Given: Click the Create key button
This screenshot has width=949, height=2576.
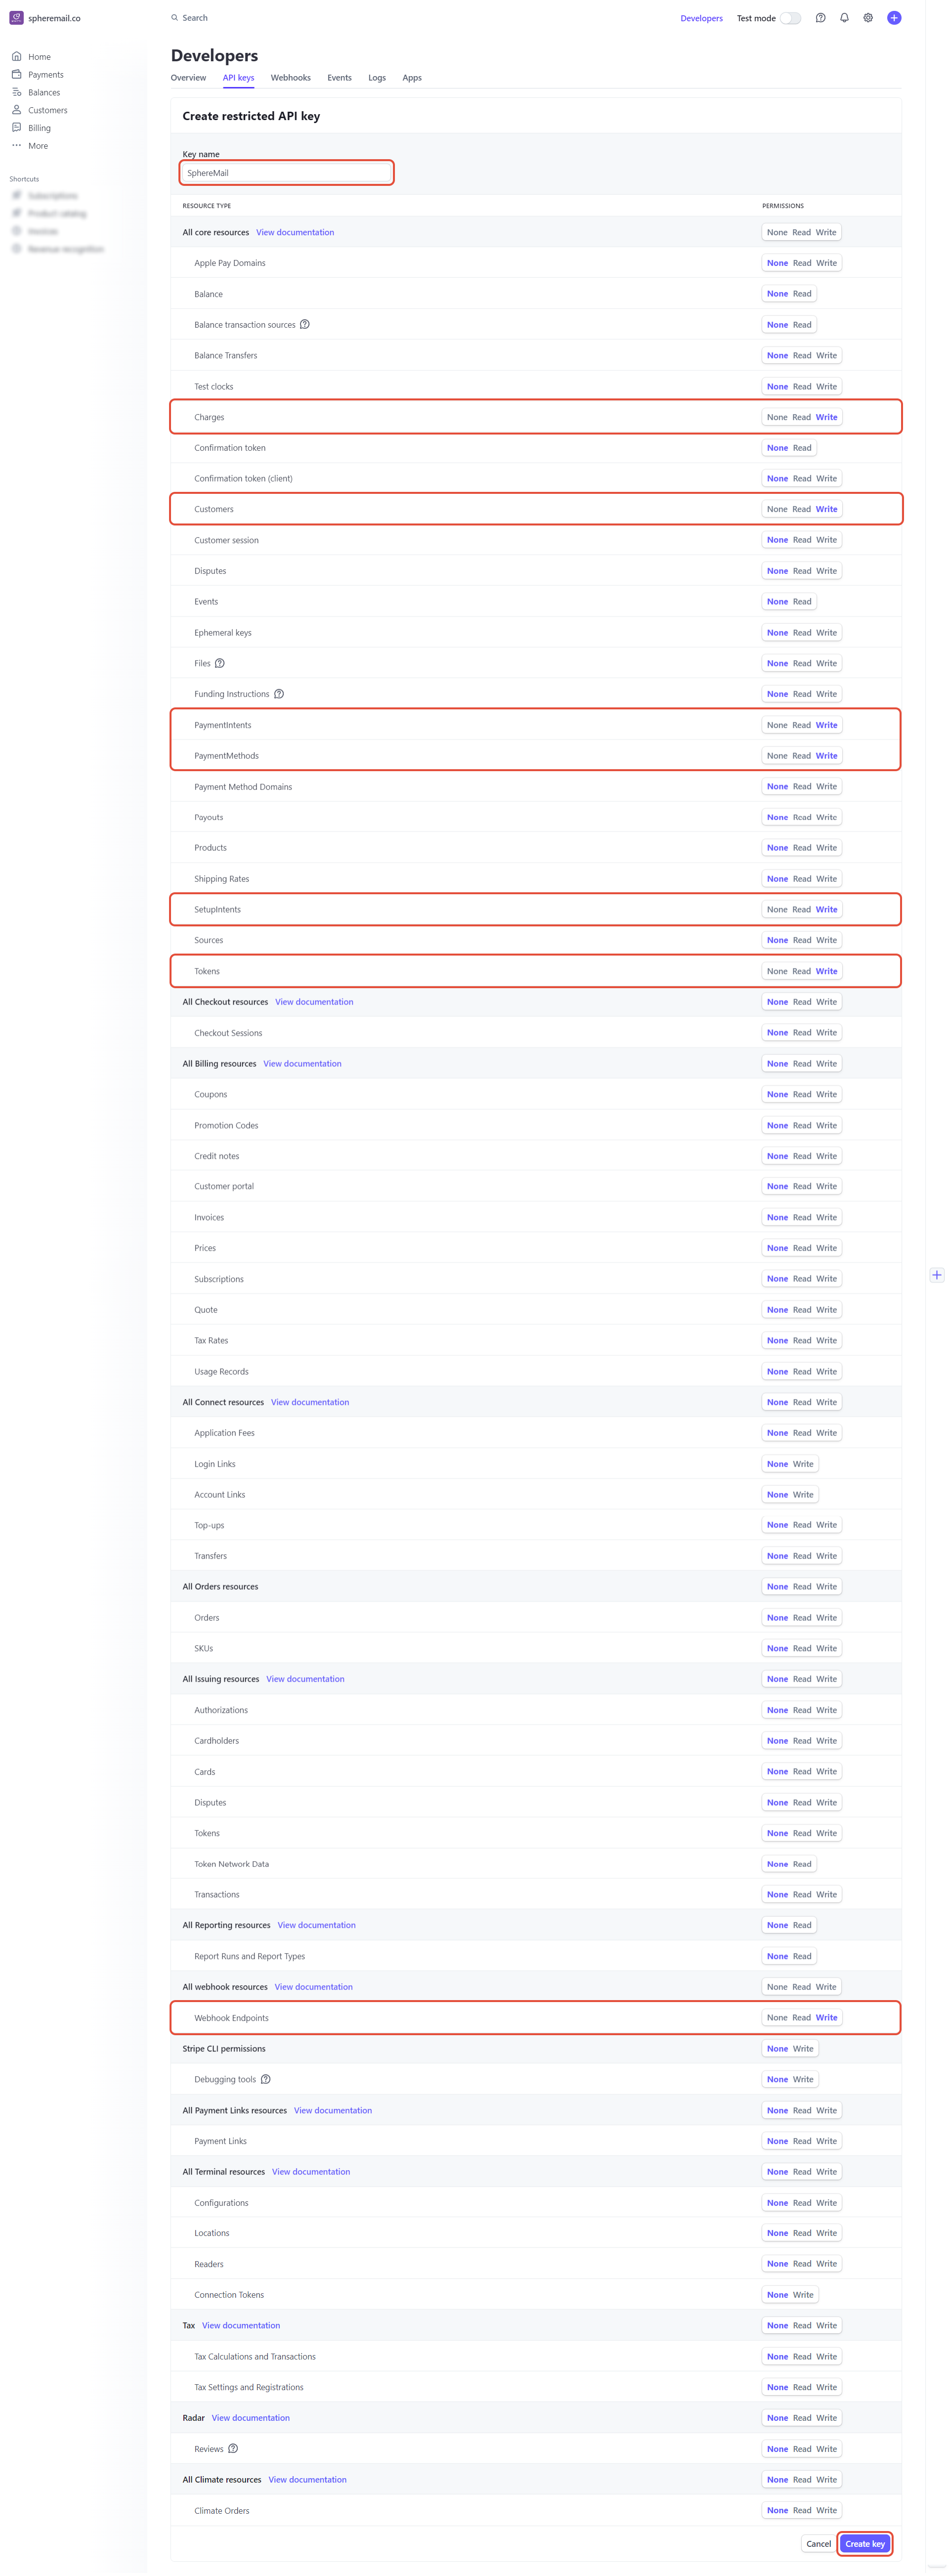Looking at the screenshot, I should 864,2543.
